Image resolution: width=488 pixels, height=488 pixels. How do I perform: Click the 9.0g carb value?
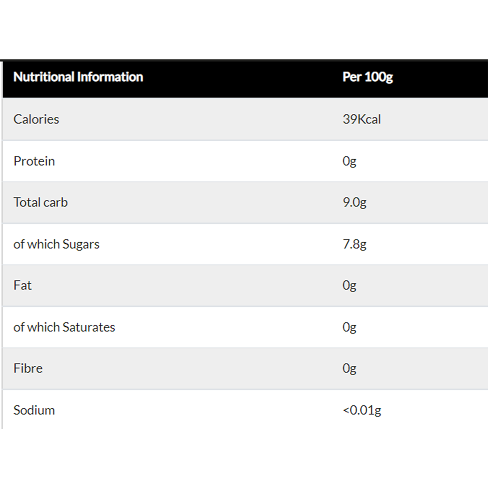click(355, 202)
